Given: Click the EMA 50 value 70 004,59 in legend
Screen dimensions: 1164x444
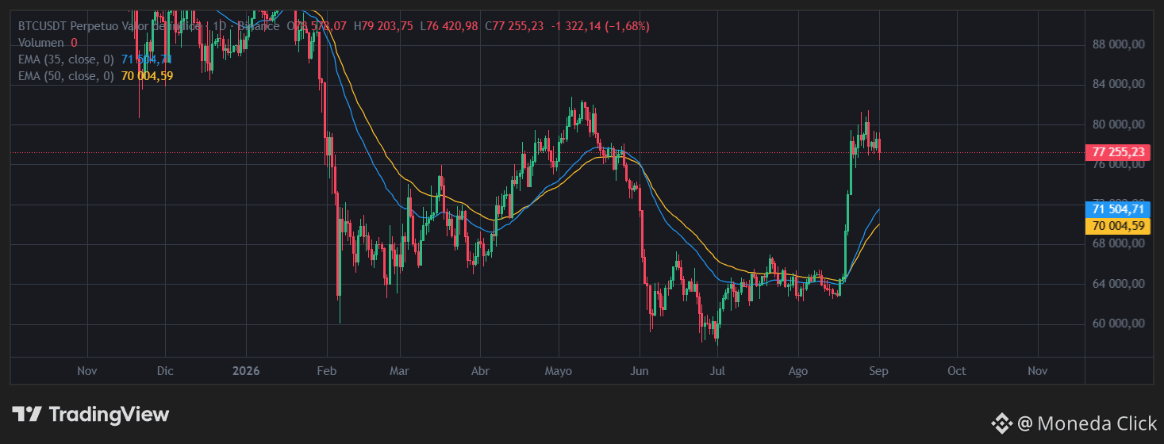Looking at the screenshot, I should [x=148, y=76].
